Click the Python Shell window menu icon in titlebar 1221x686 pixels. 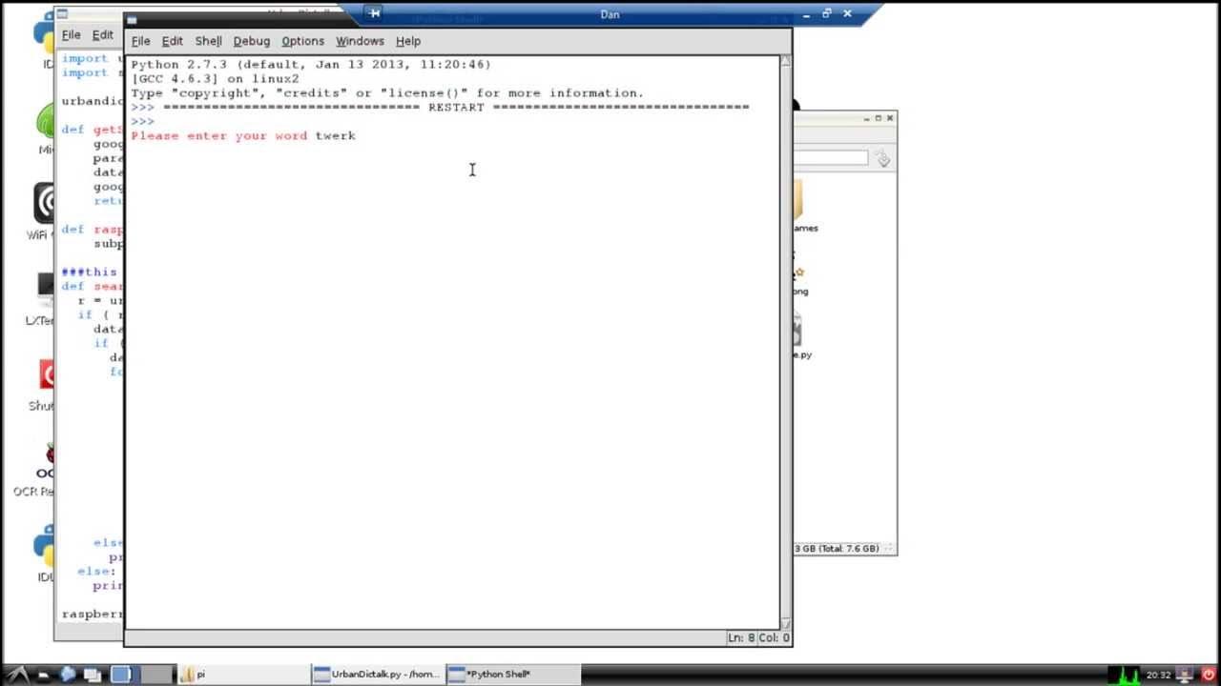tap(132, 20)
